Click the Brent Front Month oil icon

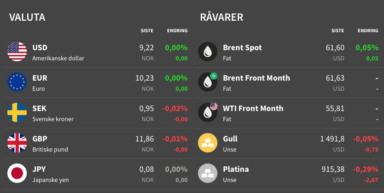[x=208, y=82]
